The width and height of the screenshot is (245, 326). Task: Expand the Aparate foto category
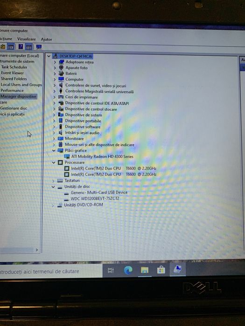point(55,68)
